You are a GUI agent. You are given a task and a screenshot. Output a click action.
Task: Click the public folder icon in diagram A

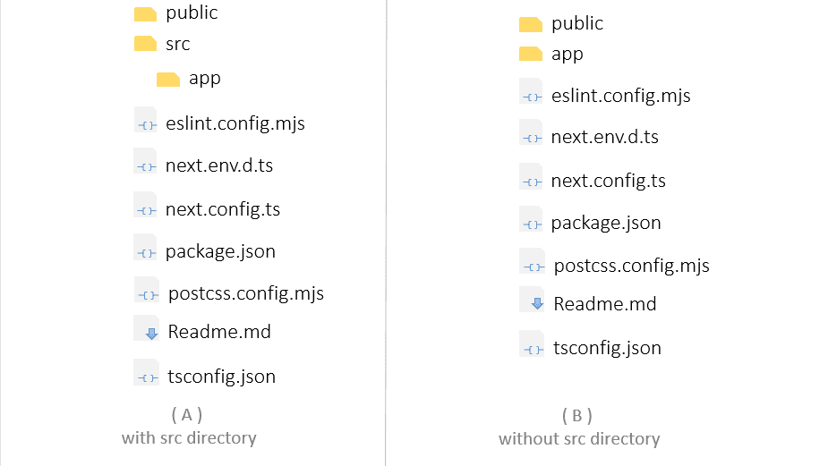point(145,14)
